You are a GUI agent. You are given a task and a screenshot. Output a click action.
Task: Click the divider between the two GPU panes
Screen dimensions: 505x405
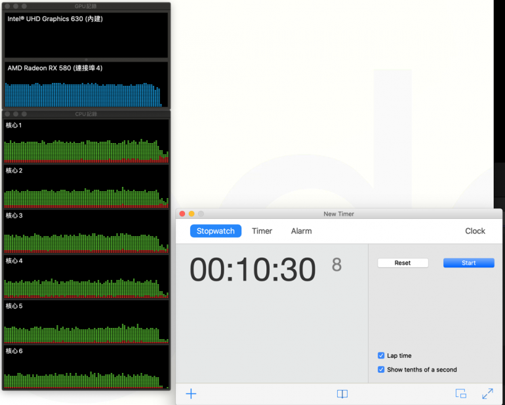pyautogui.click(x=86, y=60)
